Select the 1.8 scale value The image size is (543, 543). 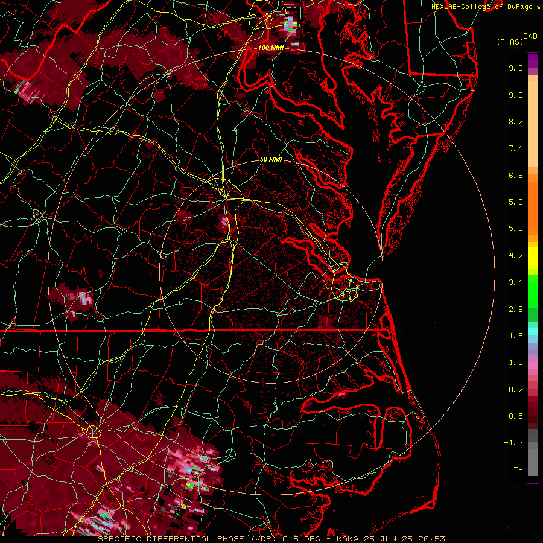pyautogui.click(x=516, y=336)
